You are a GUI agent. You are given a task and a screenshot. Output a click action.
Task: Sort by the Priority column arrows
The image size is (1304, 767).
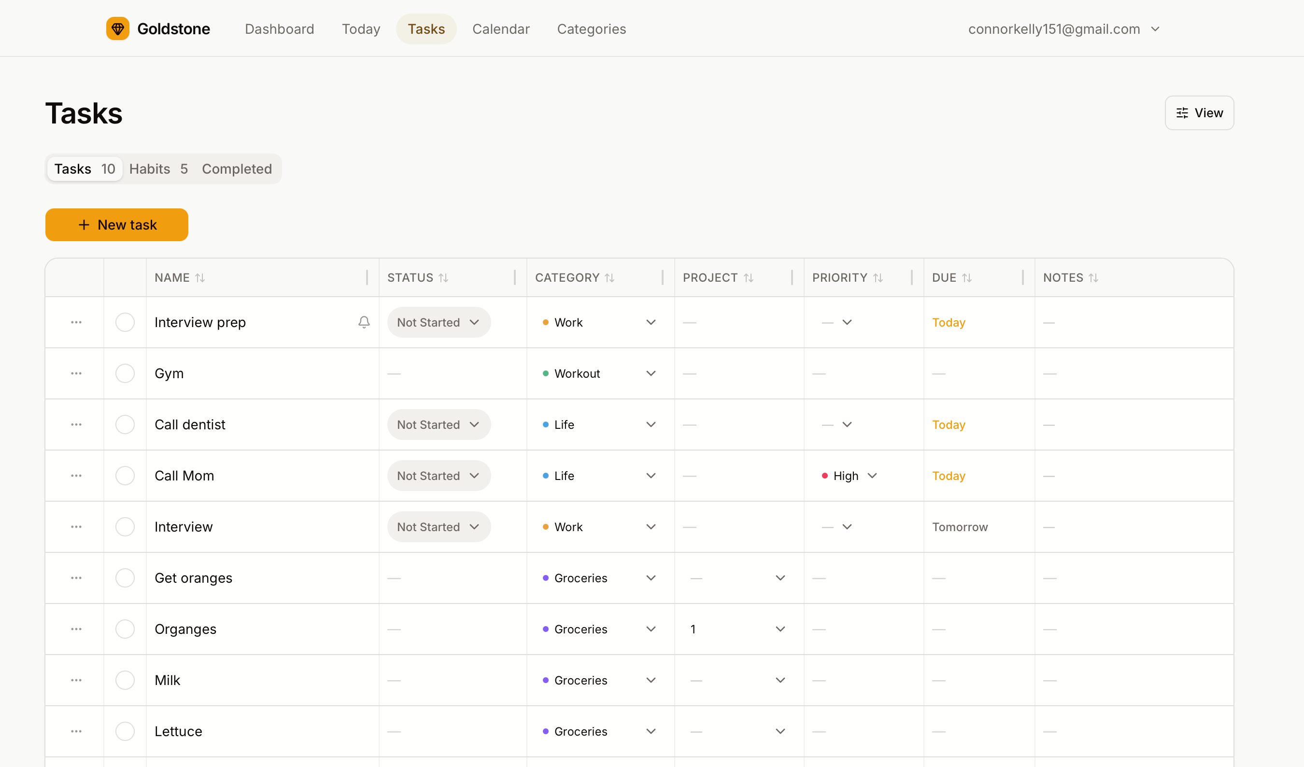878,277
